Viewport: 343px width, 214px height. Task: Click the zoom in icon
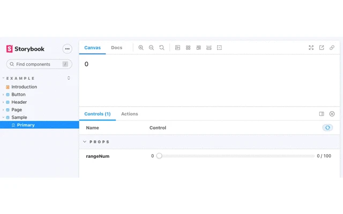point(141,48)
